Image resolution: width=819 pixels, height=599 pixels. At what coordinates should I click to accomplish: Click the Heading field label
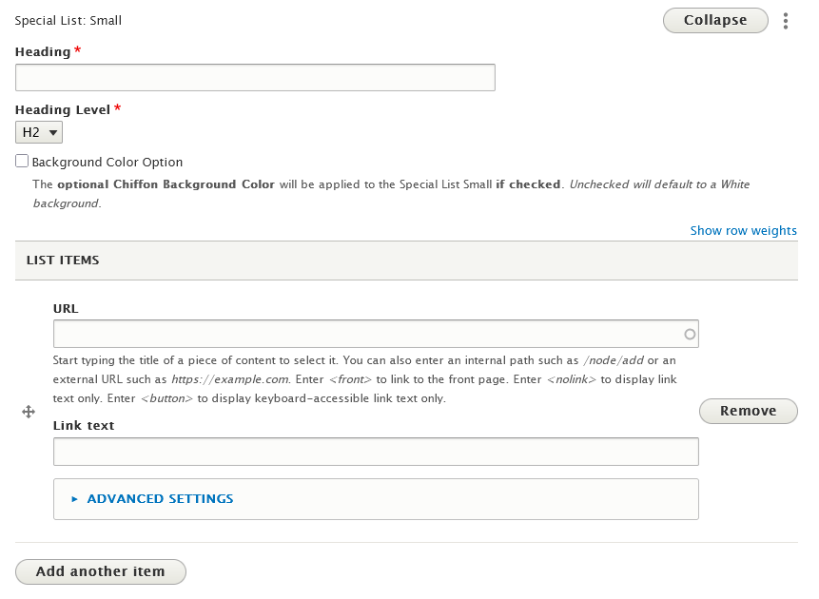tap(43, 52)
